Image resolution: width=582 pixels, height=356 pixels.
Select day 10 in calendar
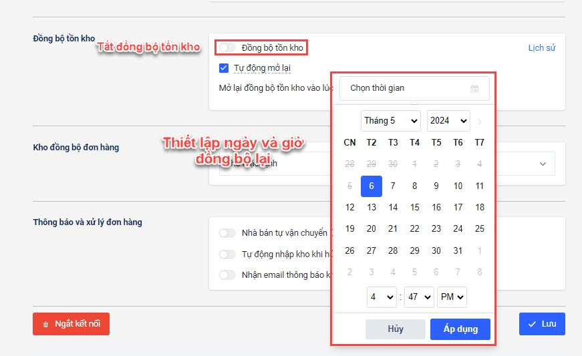tap(458, 186)
